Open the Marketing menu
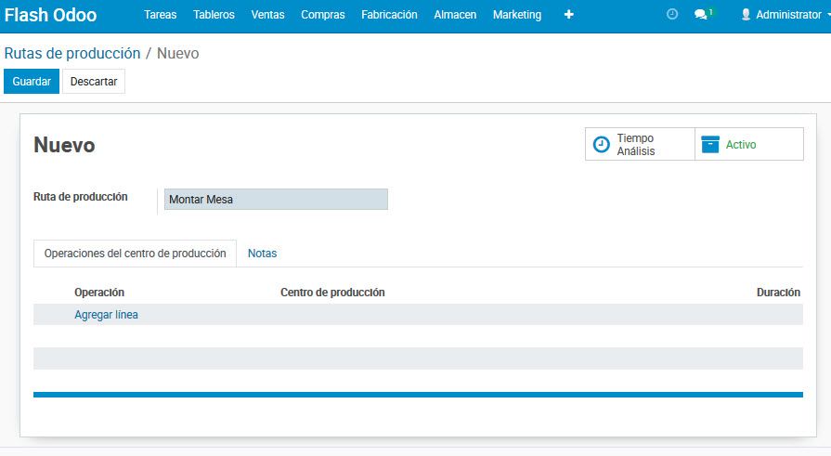Screen dimensions: 831x456 pos(517,15)
